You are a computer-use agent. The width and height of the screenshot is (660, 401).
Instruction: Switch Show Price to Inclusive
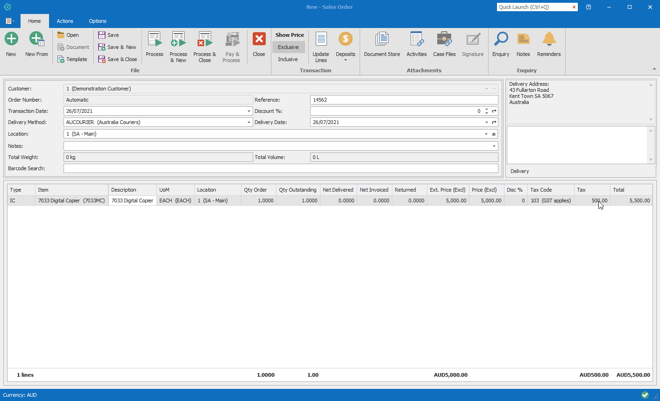288,59
